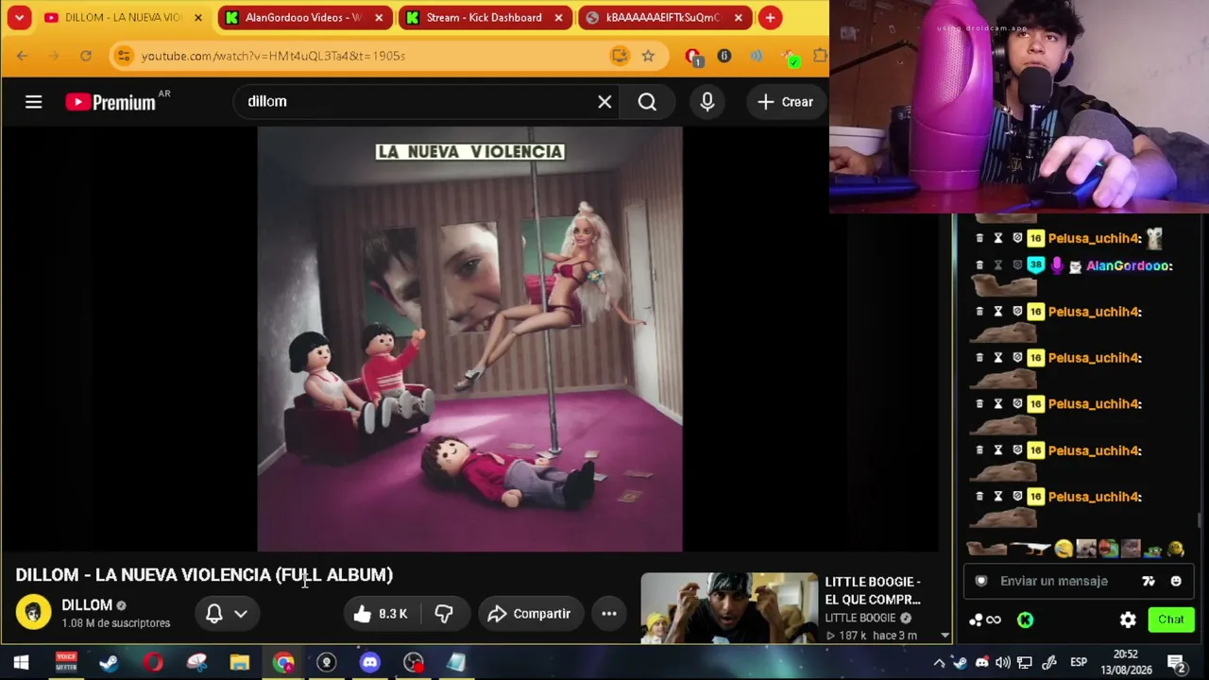Viewport: 1209px width, 680px height.
Task: Toggle the notification bell for DILLOM
Action: 214,614
